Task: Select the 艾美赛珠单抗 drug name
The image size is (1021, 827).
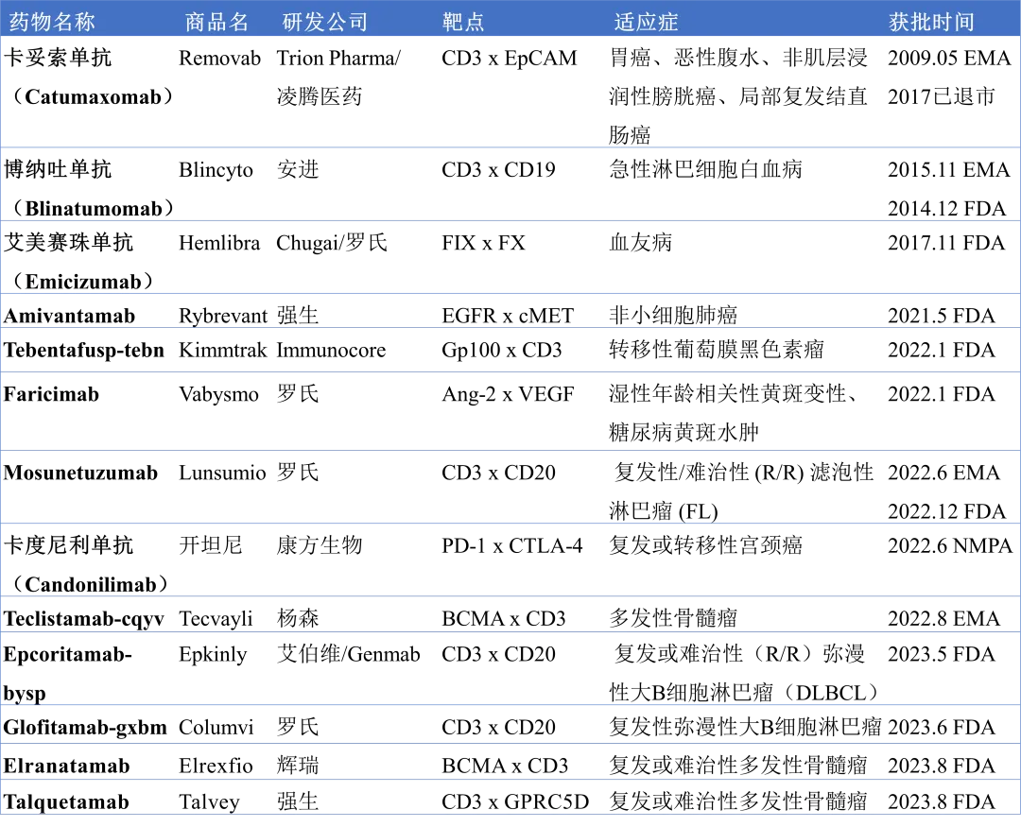Action: pyautogui.click(x=68, y=242)
